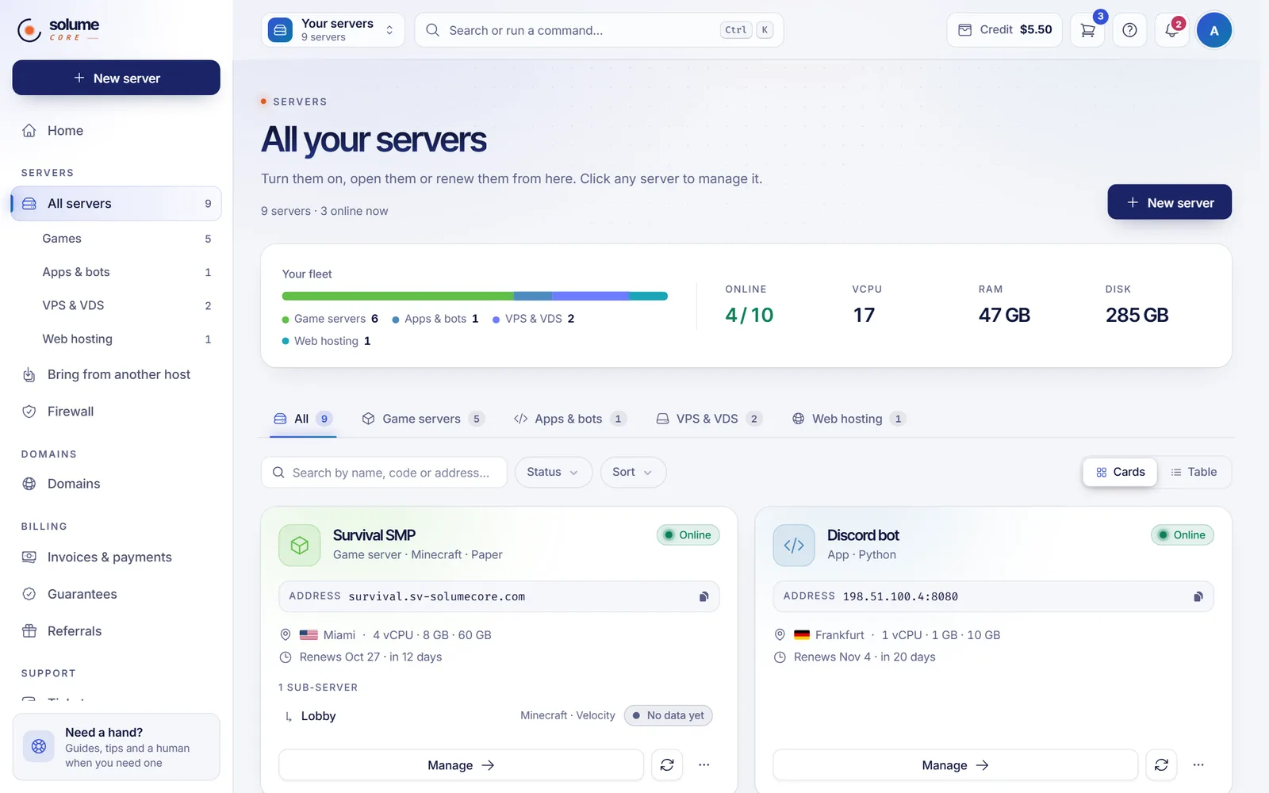
Task: Open the Need a hand support card
Action: point(116,747)
